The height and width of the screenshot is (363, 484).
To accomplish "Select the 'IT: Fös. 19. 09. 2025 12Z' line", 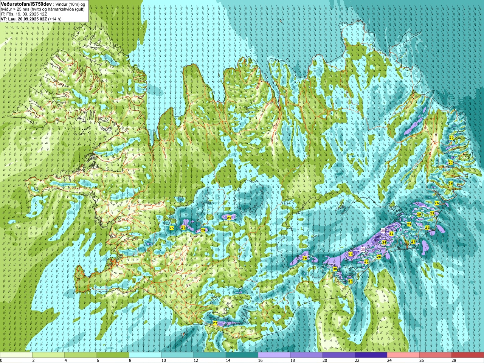I will pyautogui.click(x=24, y=14).
